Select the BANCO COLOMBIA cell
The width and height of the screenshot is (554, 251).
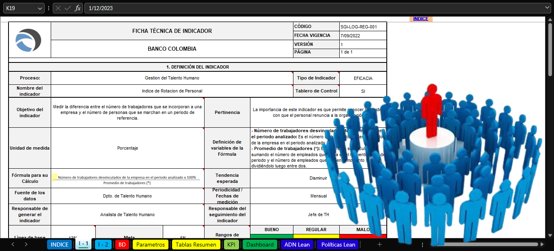(x=172, y=49)
